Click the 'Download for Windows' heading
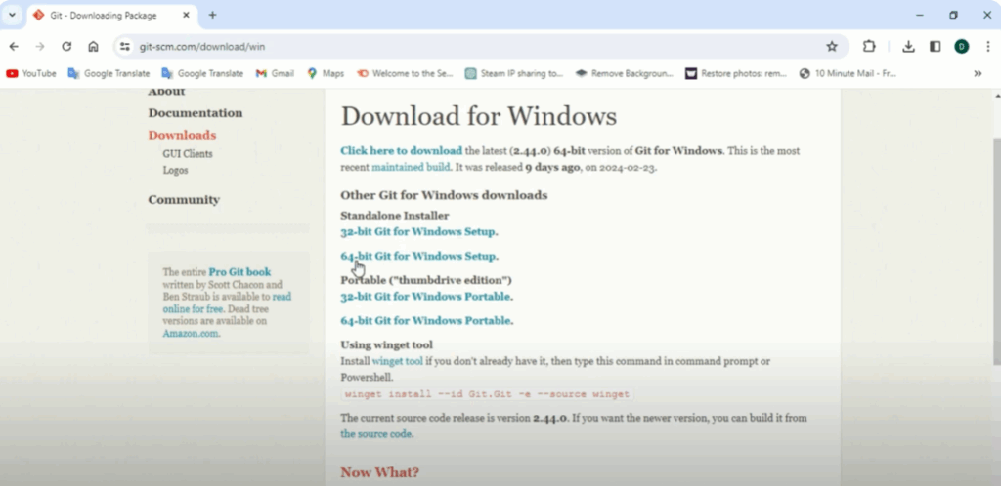1001x486 pixels. (x=479, y=116)
